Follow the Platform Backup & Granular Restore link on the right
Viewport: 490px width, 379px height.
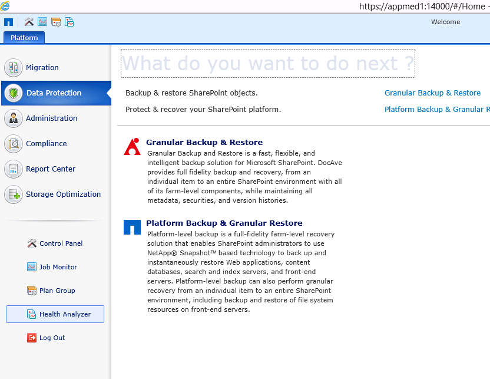436,110
